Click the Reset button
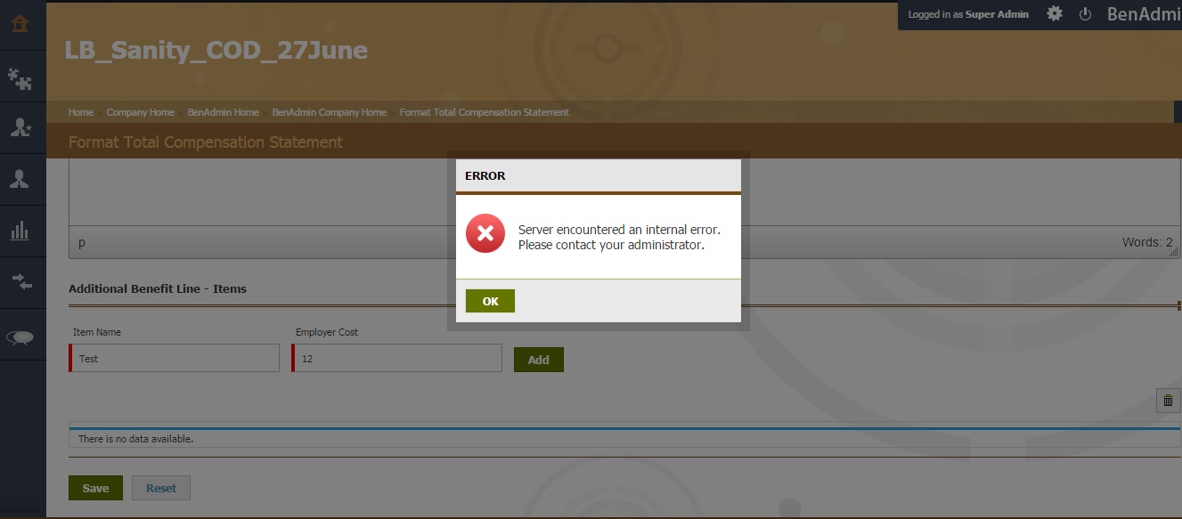This screenshot has height=519, width=1182. [x=161, y=488]
